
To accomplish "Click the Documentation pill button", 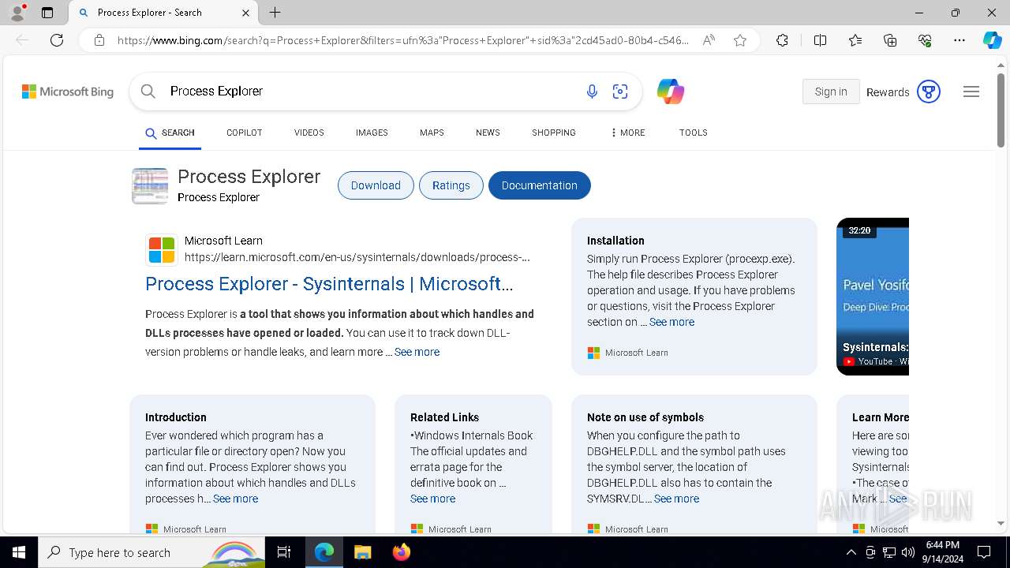I will point(540,185).
